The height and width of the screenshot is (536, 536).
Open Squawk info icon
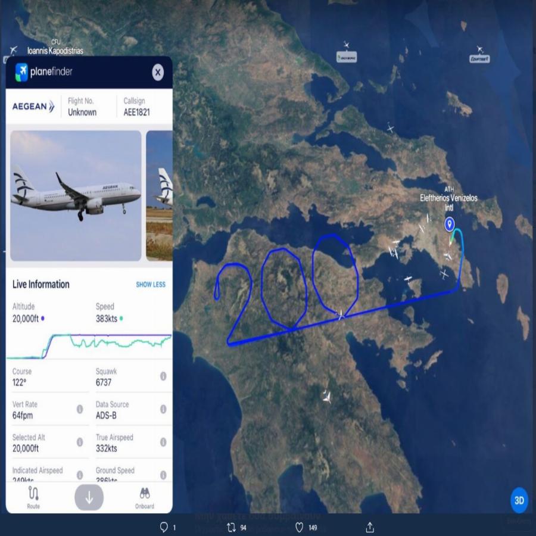[x=163, y=376]
